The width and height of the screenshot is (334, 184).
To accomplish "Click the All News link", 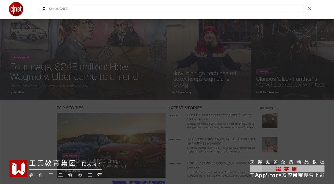I will (266, 108).
